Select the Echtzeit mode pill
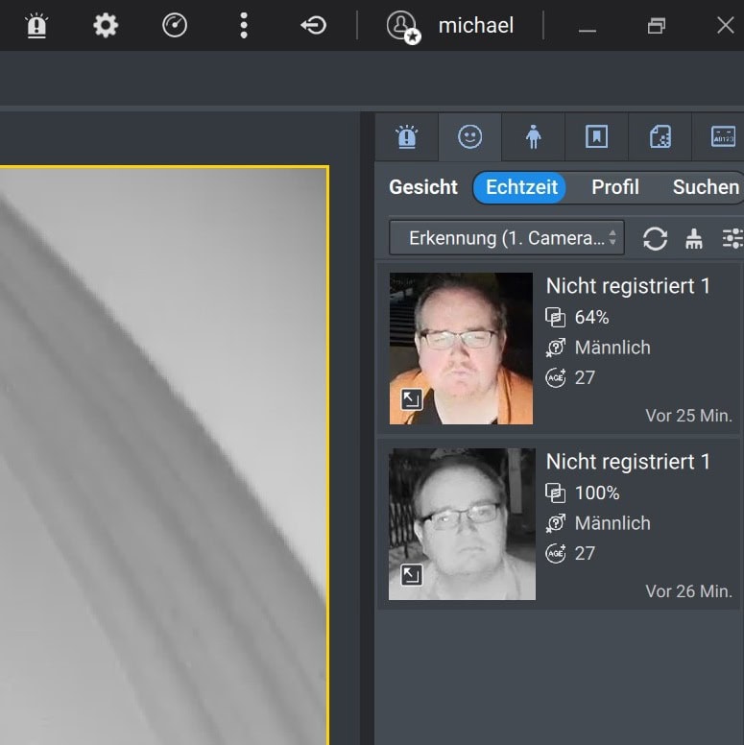 (x=520, y=187)
